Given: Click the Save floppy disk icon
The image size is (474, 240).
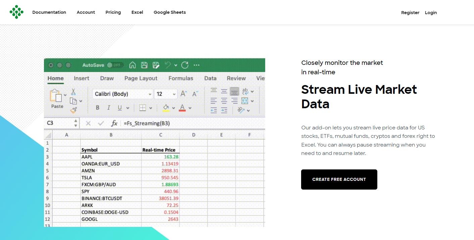Looking at the screenshot, I should (144, 65).
